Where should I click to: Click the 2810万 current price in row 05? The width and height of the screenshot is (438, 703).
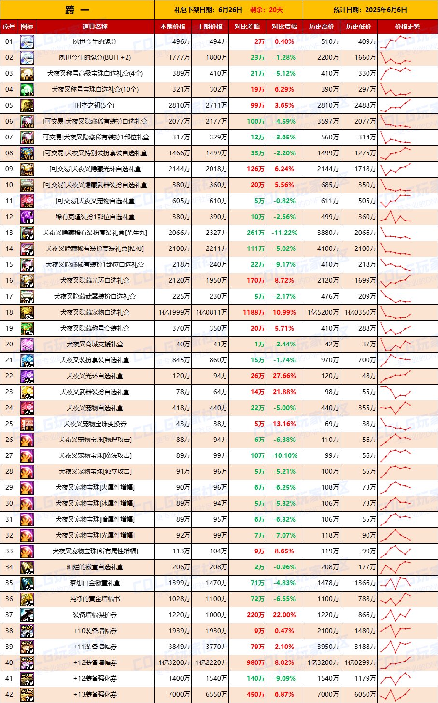[173, 106]
